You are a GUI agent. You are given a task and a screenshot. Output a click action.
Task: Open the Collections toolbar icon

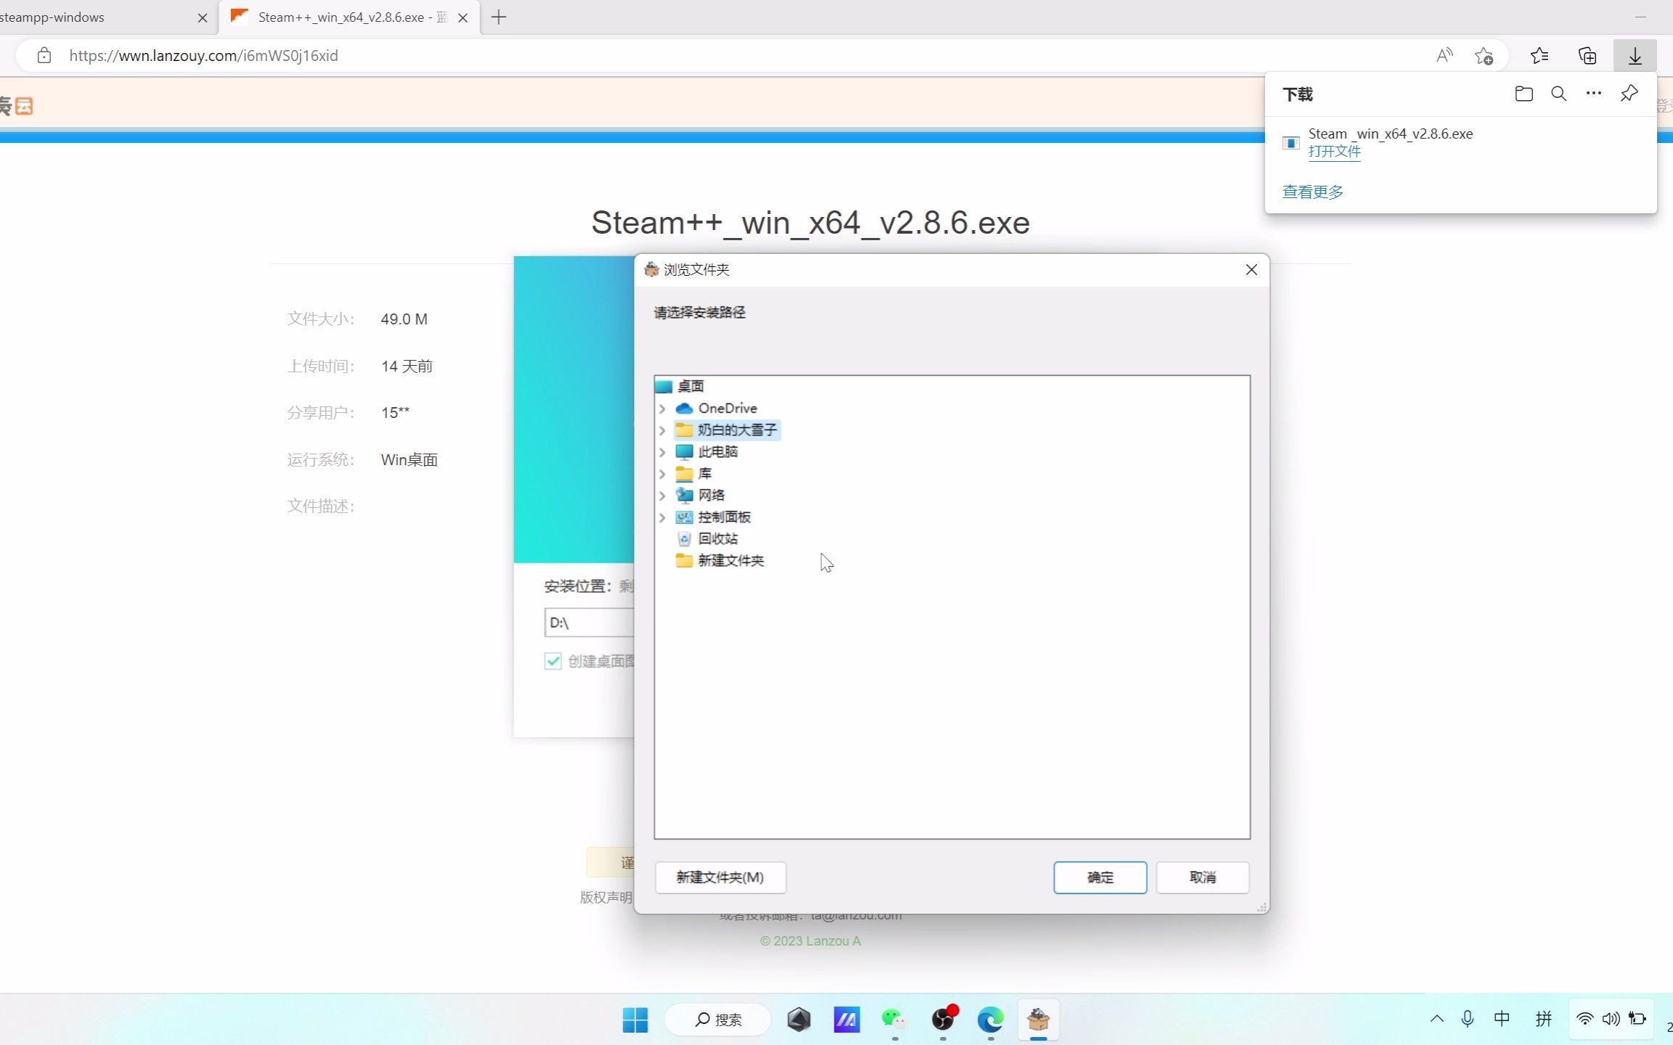(x=1587, y=56)
